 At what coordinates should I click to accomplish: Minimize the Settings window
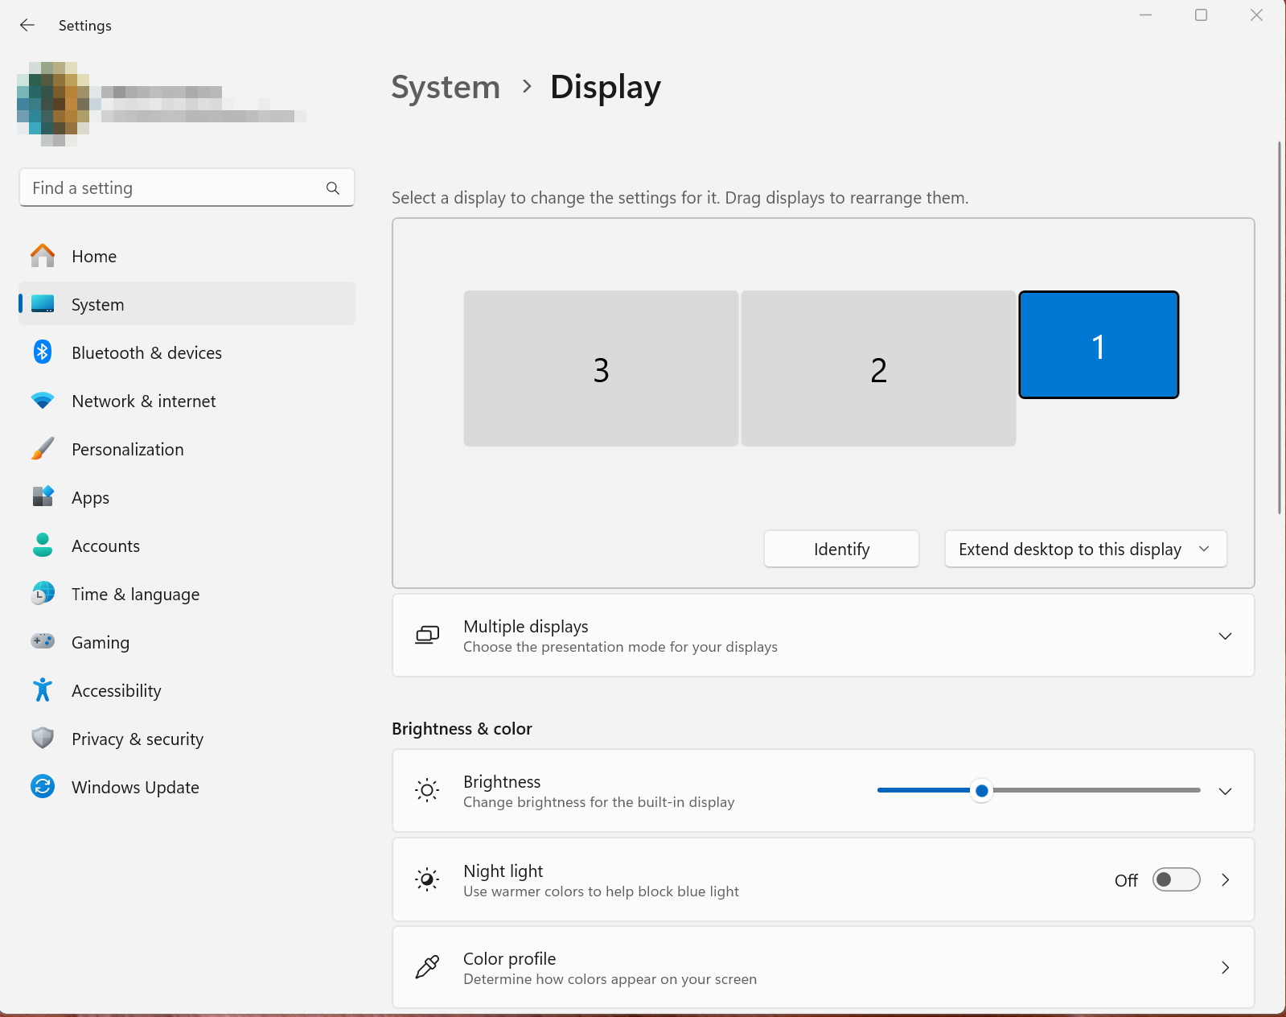1145,14
